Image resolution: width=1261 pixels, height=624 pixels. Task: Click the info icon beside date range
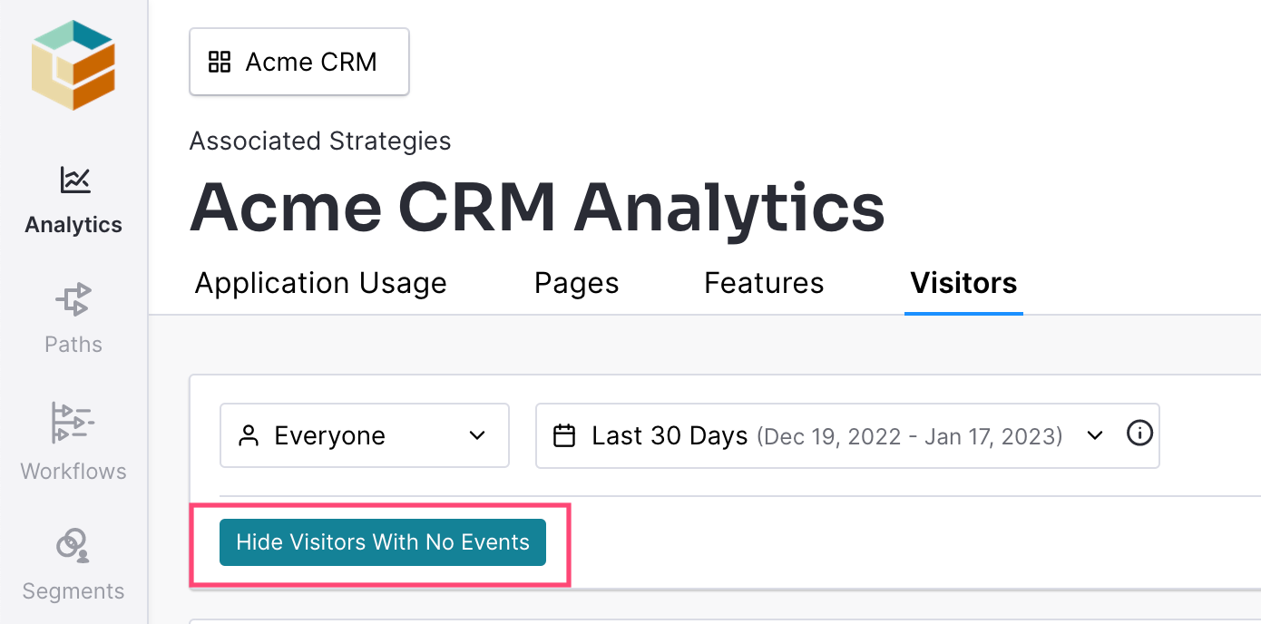coord(1139,434)
